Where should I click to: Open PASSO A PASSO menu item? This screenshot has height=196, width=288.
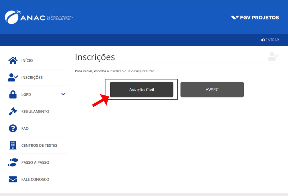pos(35,163)
